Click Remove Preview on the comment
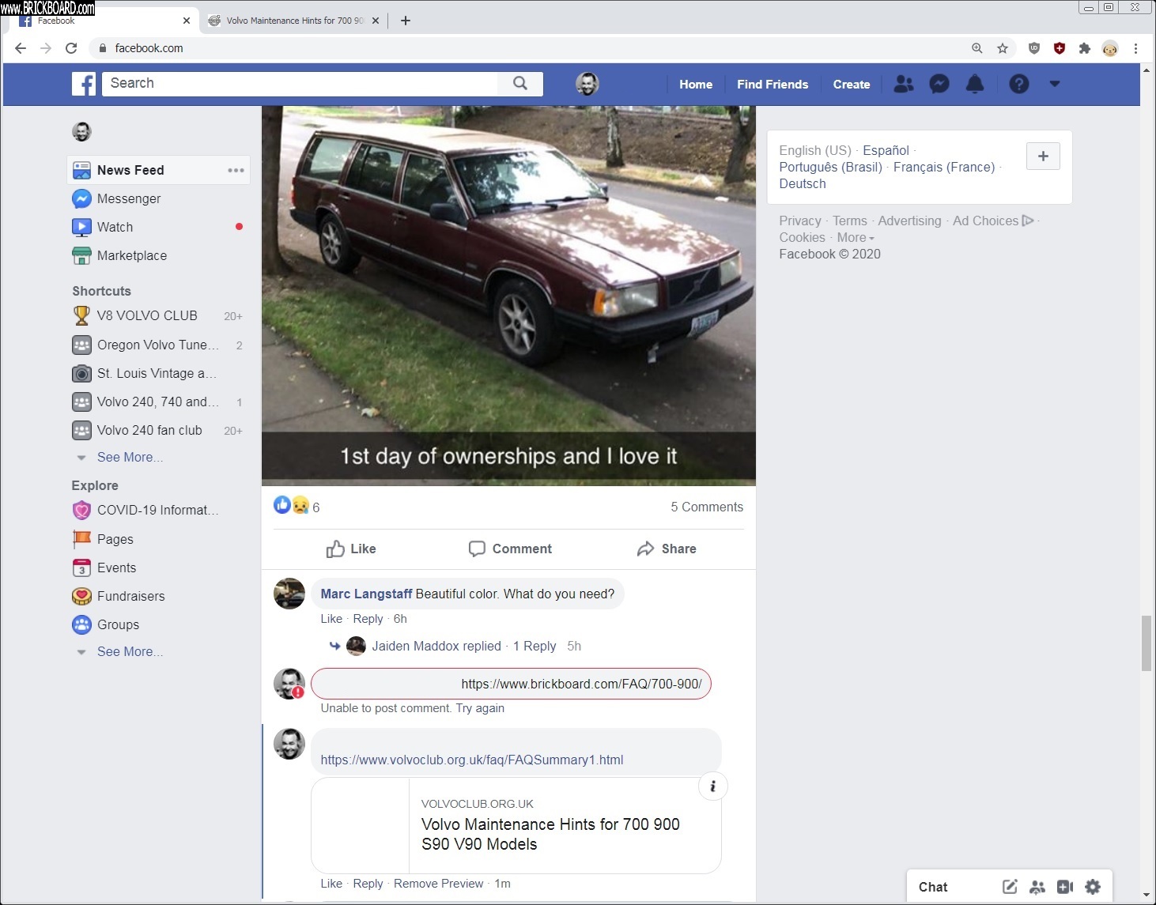Viewport: 1156px width, 905px height. point(438,884)
